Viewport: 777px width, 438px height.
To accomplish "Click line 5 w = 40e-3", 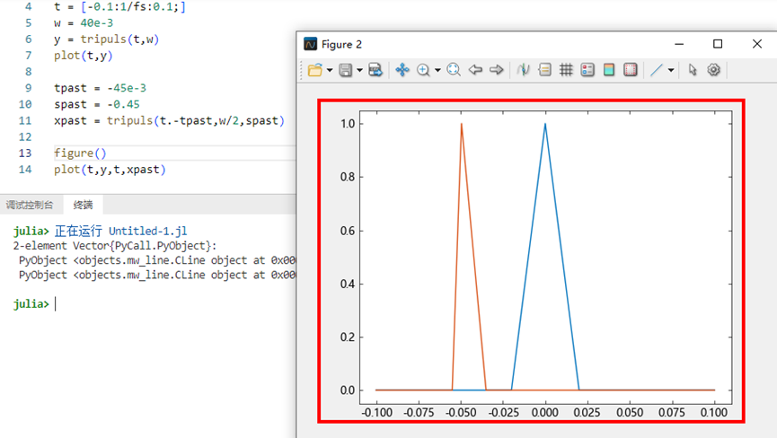I will click(84, 22).
